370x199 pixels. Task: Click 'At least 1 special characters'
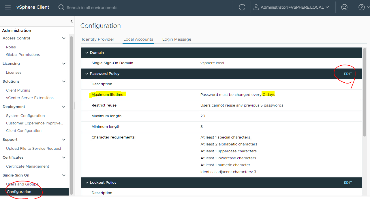point(225,137)
